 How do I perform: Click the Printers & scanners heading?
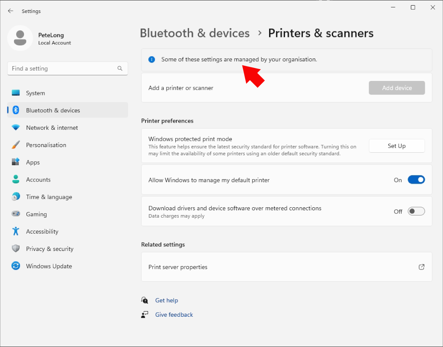[x=321, y=33]
